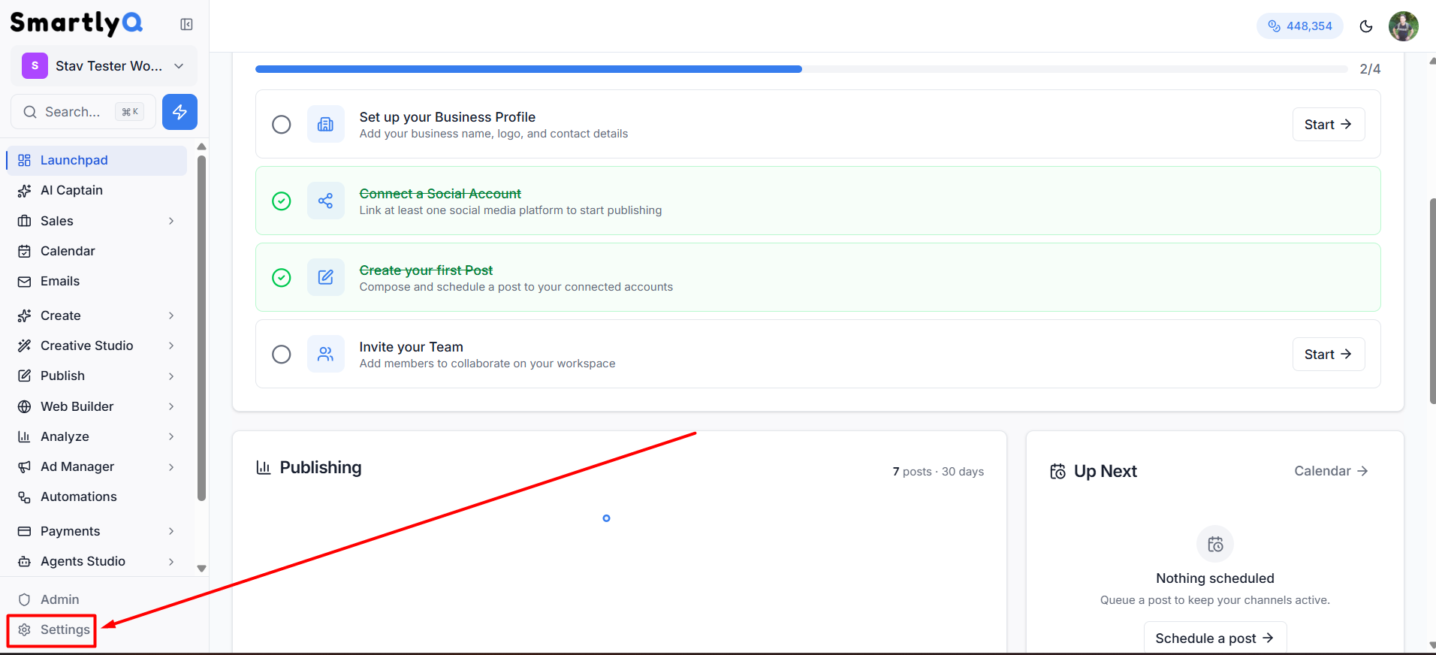The width and height of the screenshot is (1436, 655).
Task: Open workspace switcher Stav Tester Wo...
Action: [x=104, y=66]
